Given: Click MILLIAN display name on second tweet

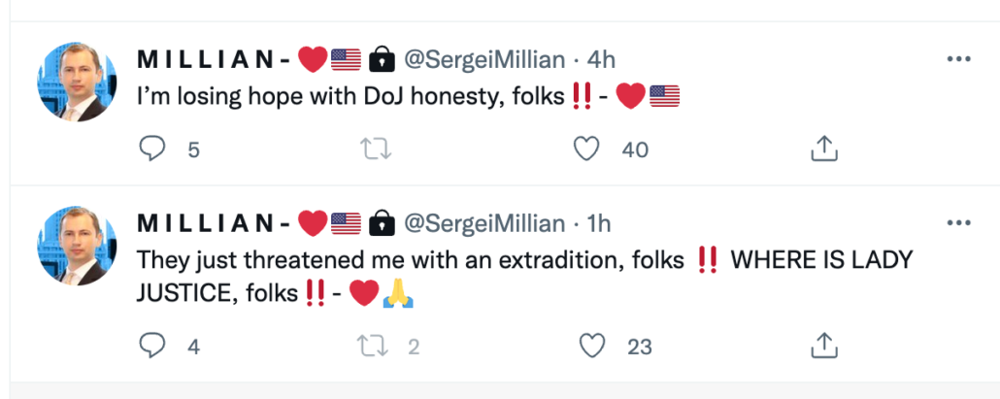Looking at the screenshot, I should [208, 223].
